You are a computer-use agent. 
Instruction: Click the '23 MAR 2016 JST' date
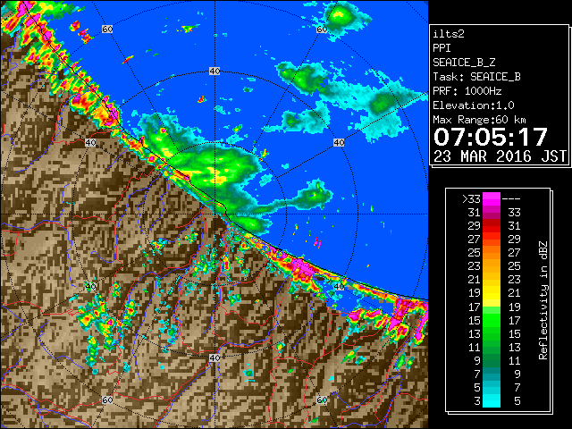pyautogui.click(x=500, y=156)
